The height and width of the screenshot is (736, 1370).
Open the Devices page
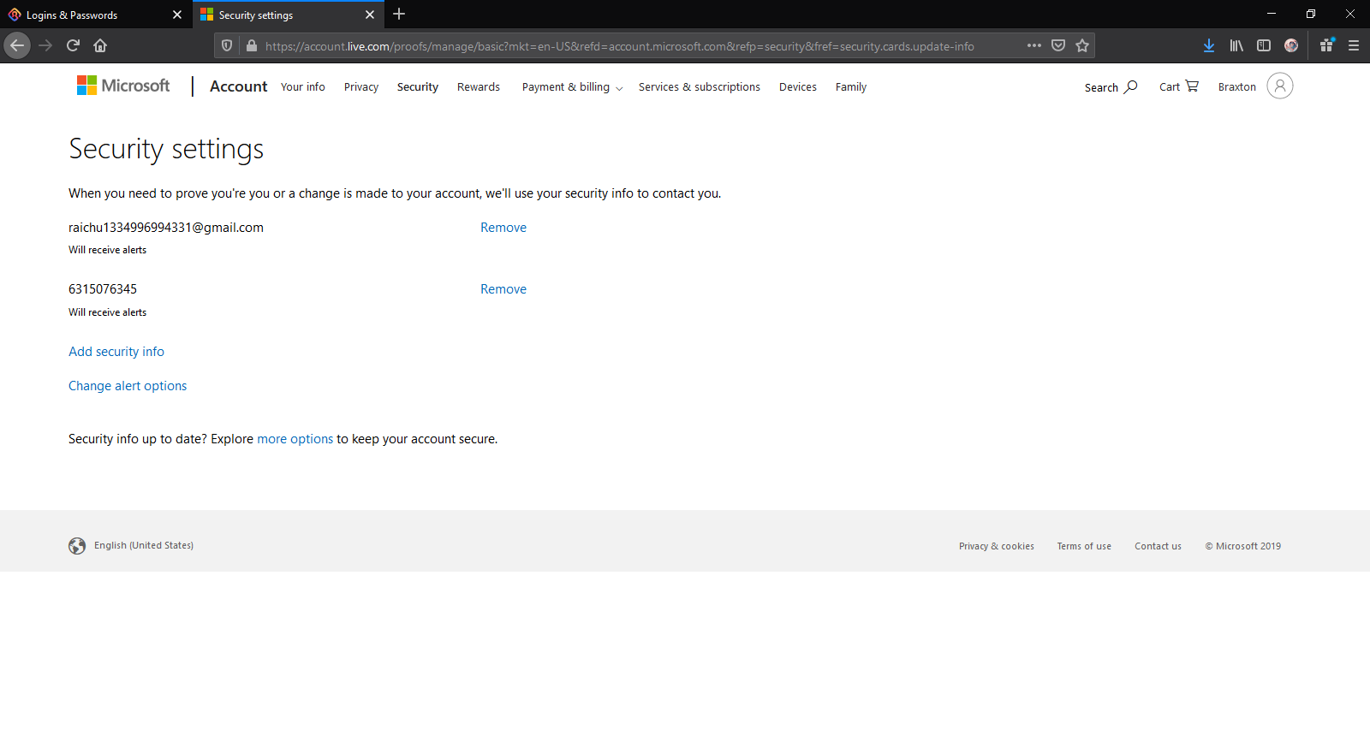798,87
